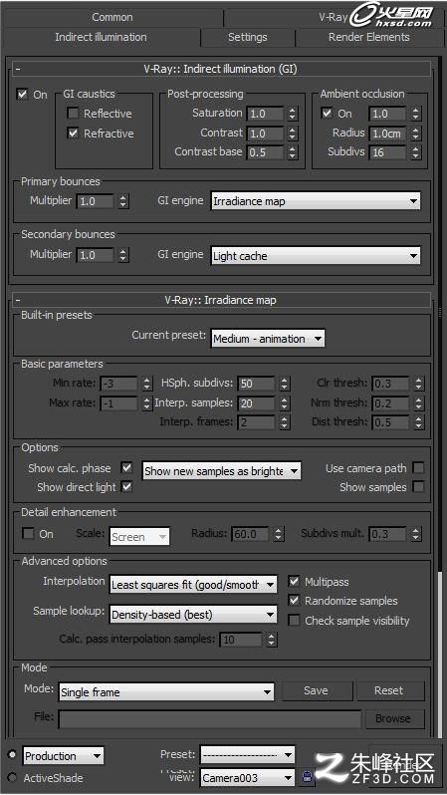Click the Ambient occlusion amount spinner

(x=415, y=114)
